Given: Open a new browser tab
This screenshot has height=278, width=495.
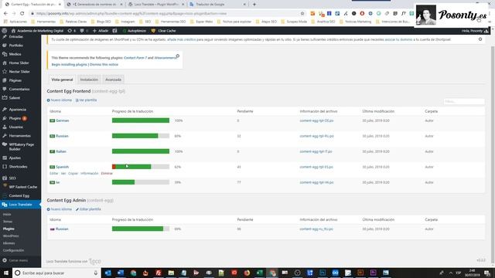Looking at the screenshot, I should point(254,5).
